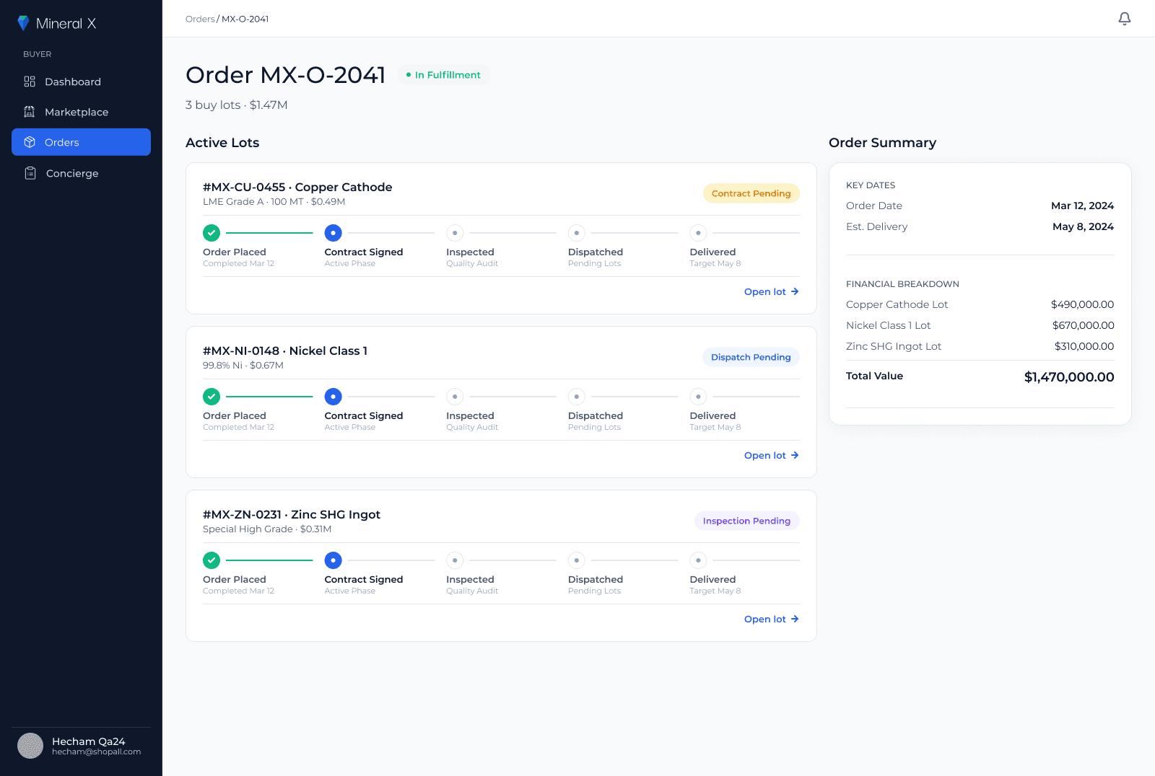Click the Hecham Qa24 profile avatar
1155x776 pixels.
point(30,746)
